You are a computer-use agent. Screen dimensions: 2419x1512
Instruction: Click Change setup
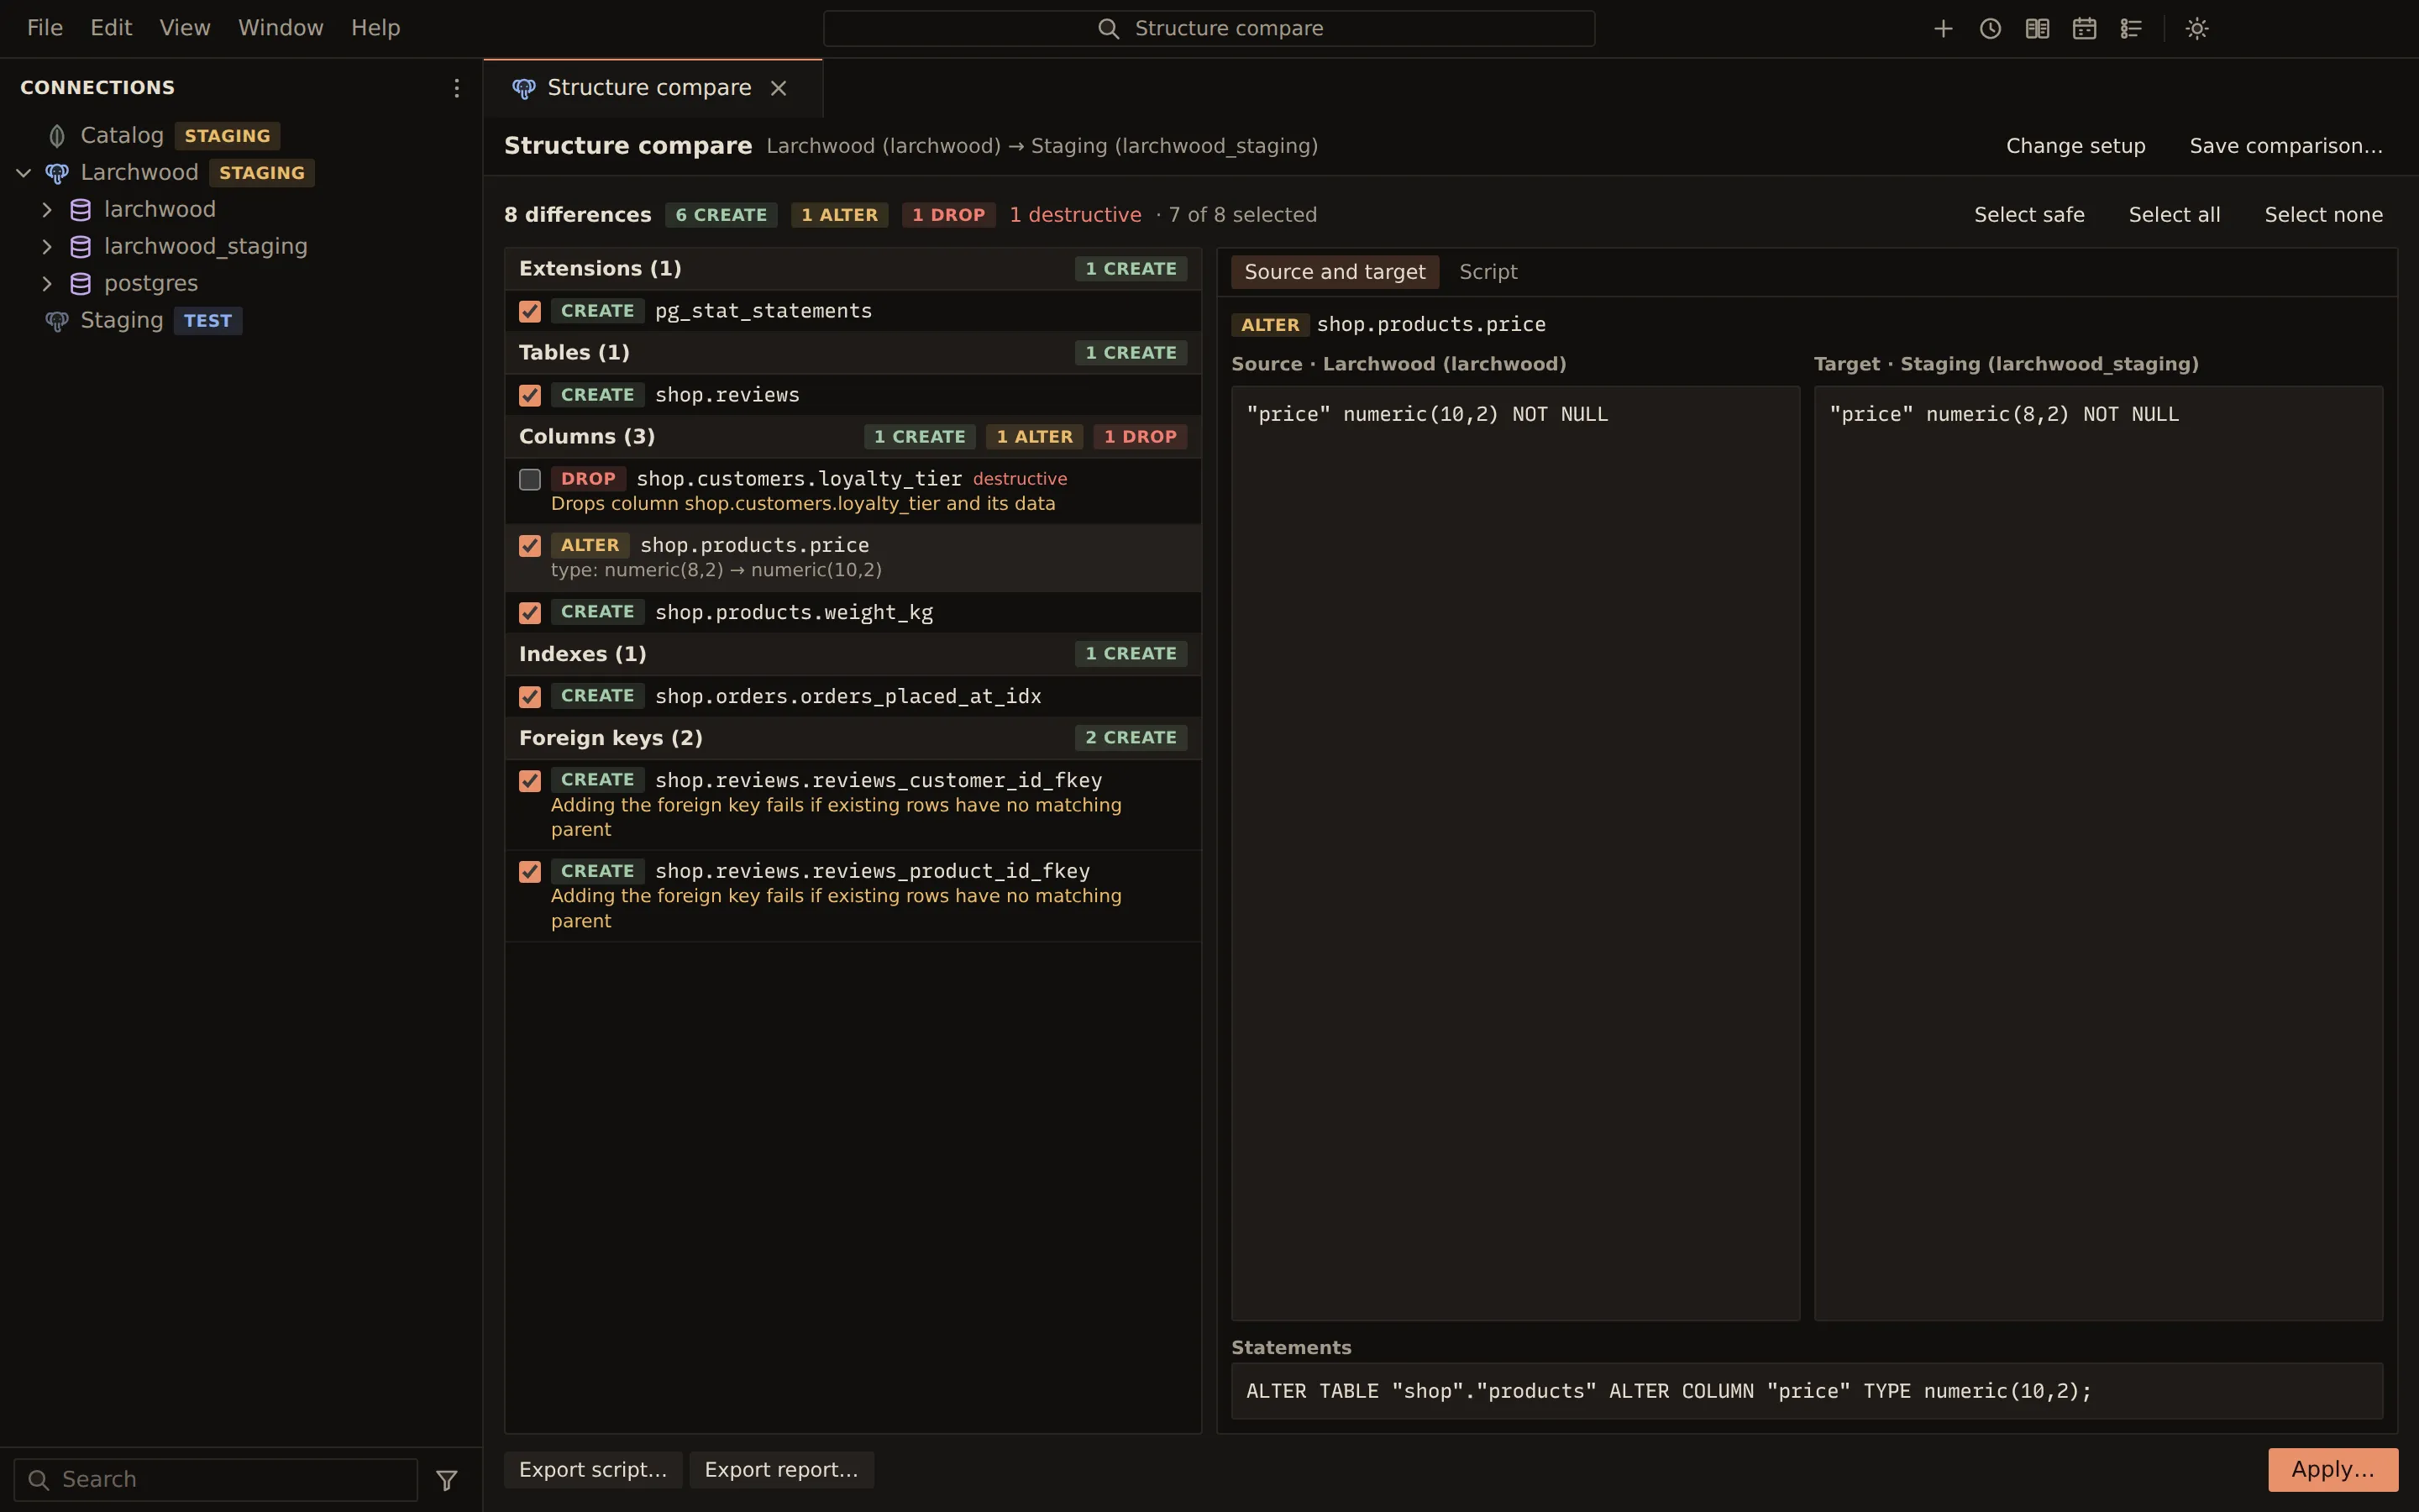tap(2075, 146)
